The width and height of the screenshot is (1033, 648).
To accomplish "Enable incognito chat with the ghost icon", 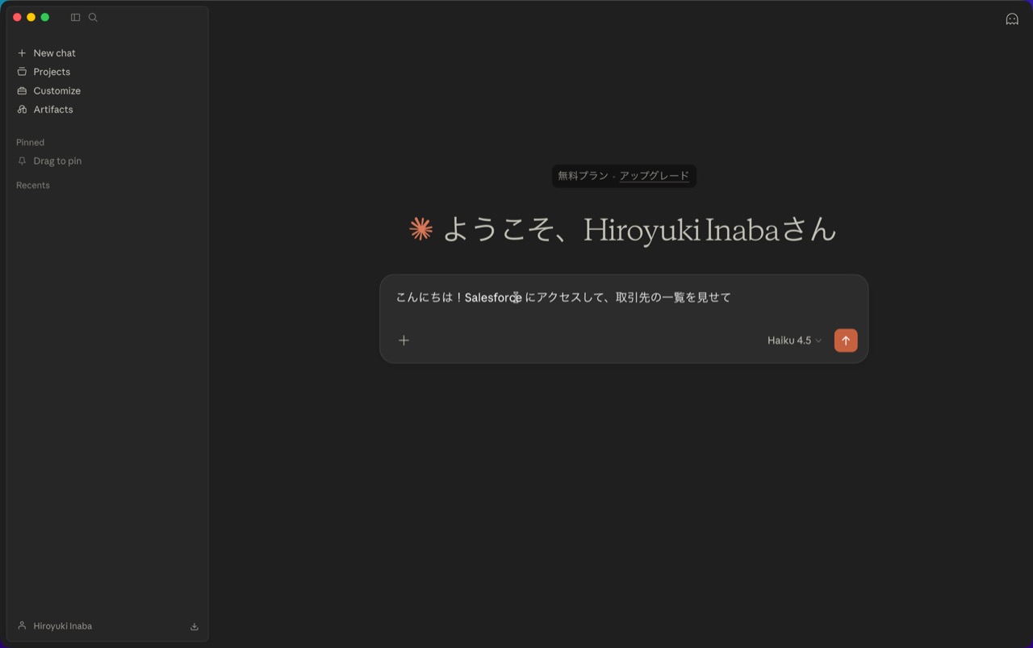I will [1011, 19].
